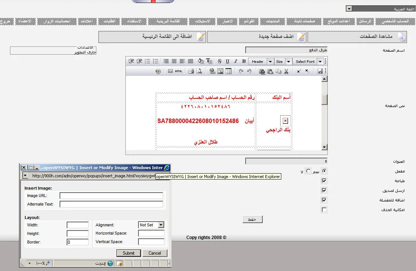The width and height of the screenshot is (416, 271).
Task: Open the Alignment Not Set dropdown
Action: point(161,225)
